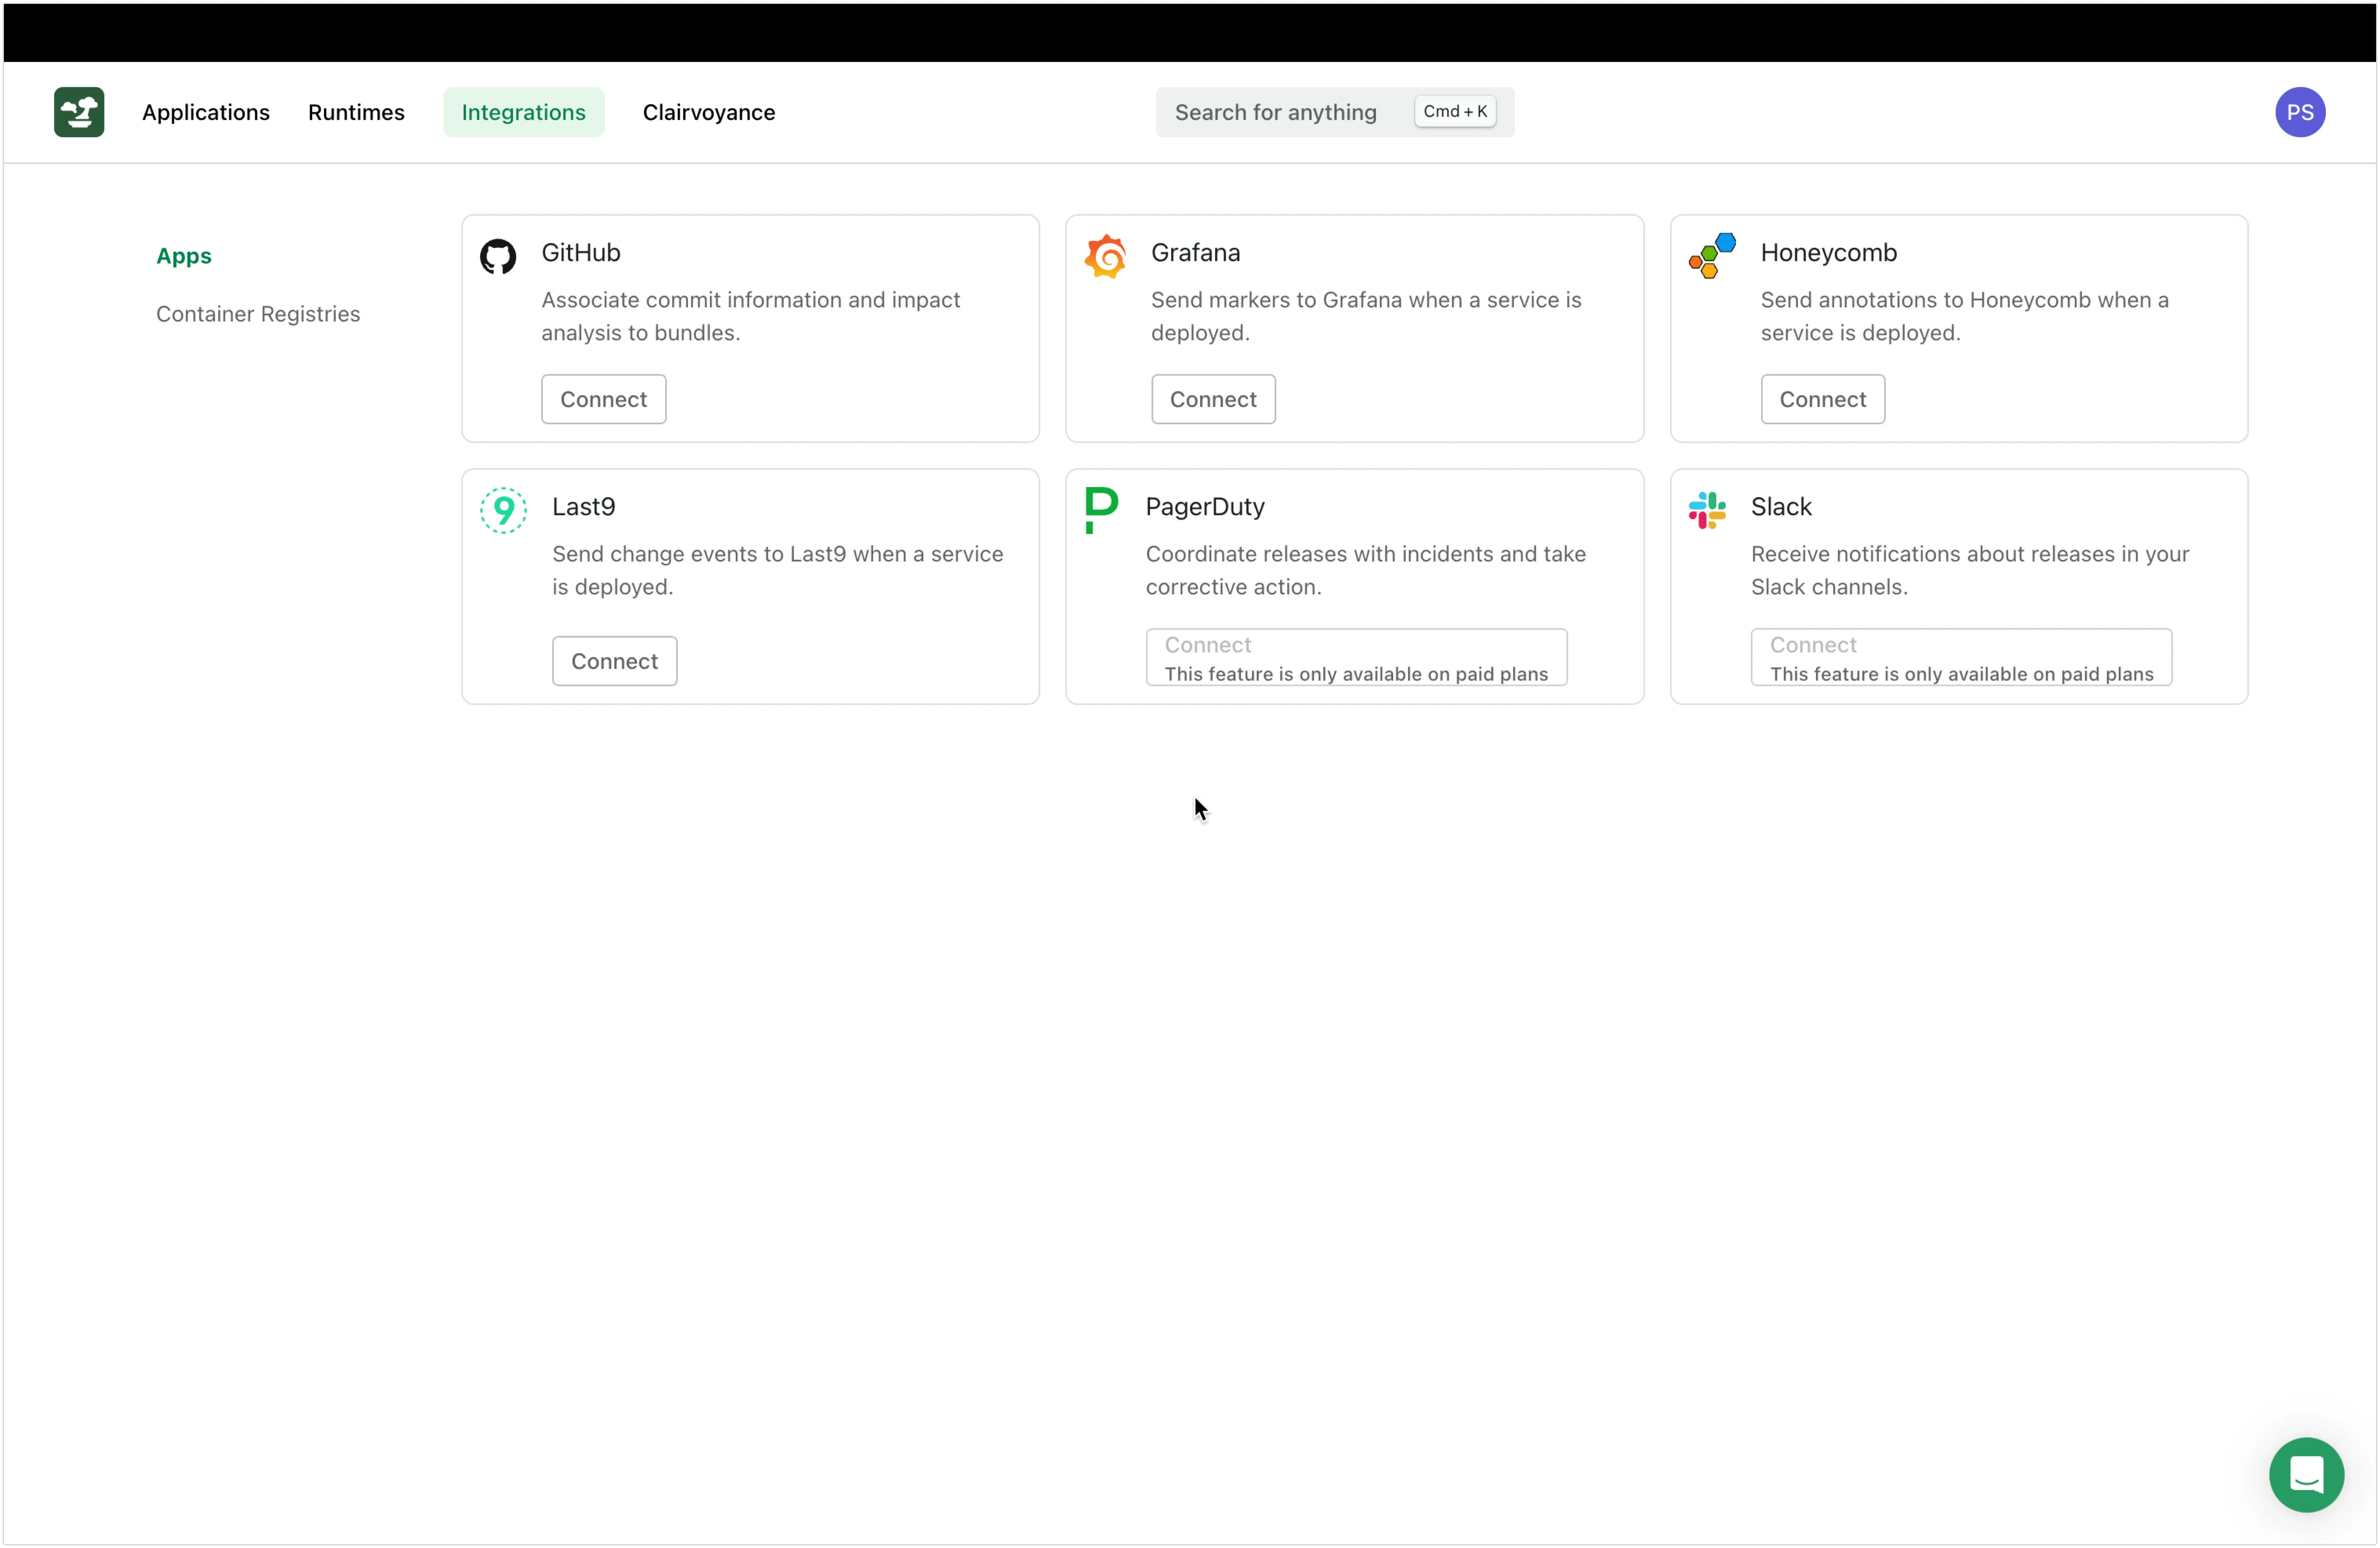The width and height of the screenshot is (2380, 1548).
Task: Open the Applications nav item
Action: 206,112
